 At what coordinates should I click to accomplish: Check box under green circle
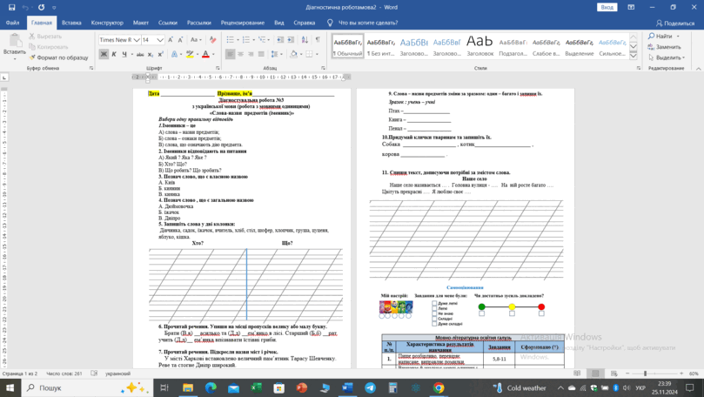(x=482, y=313)
